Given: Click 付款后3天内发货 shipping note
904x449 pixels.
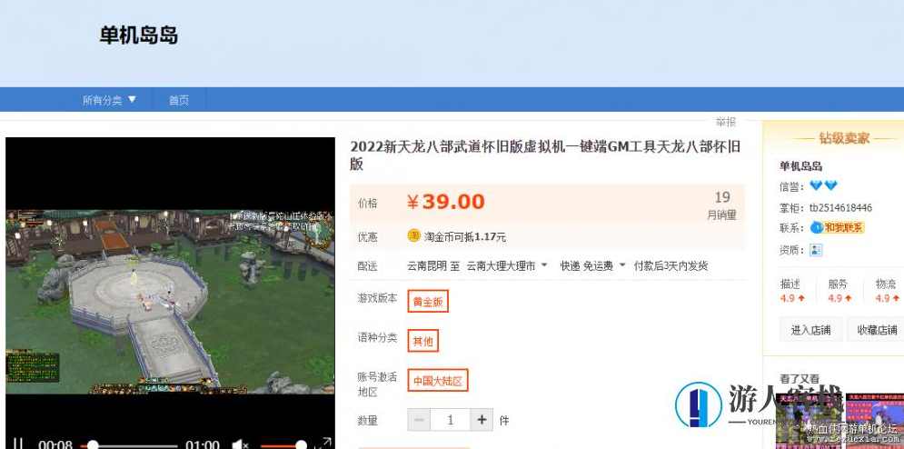Looking at the screenshot, I should (x=671, y=266).
